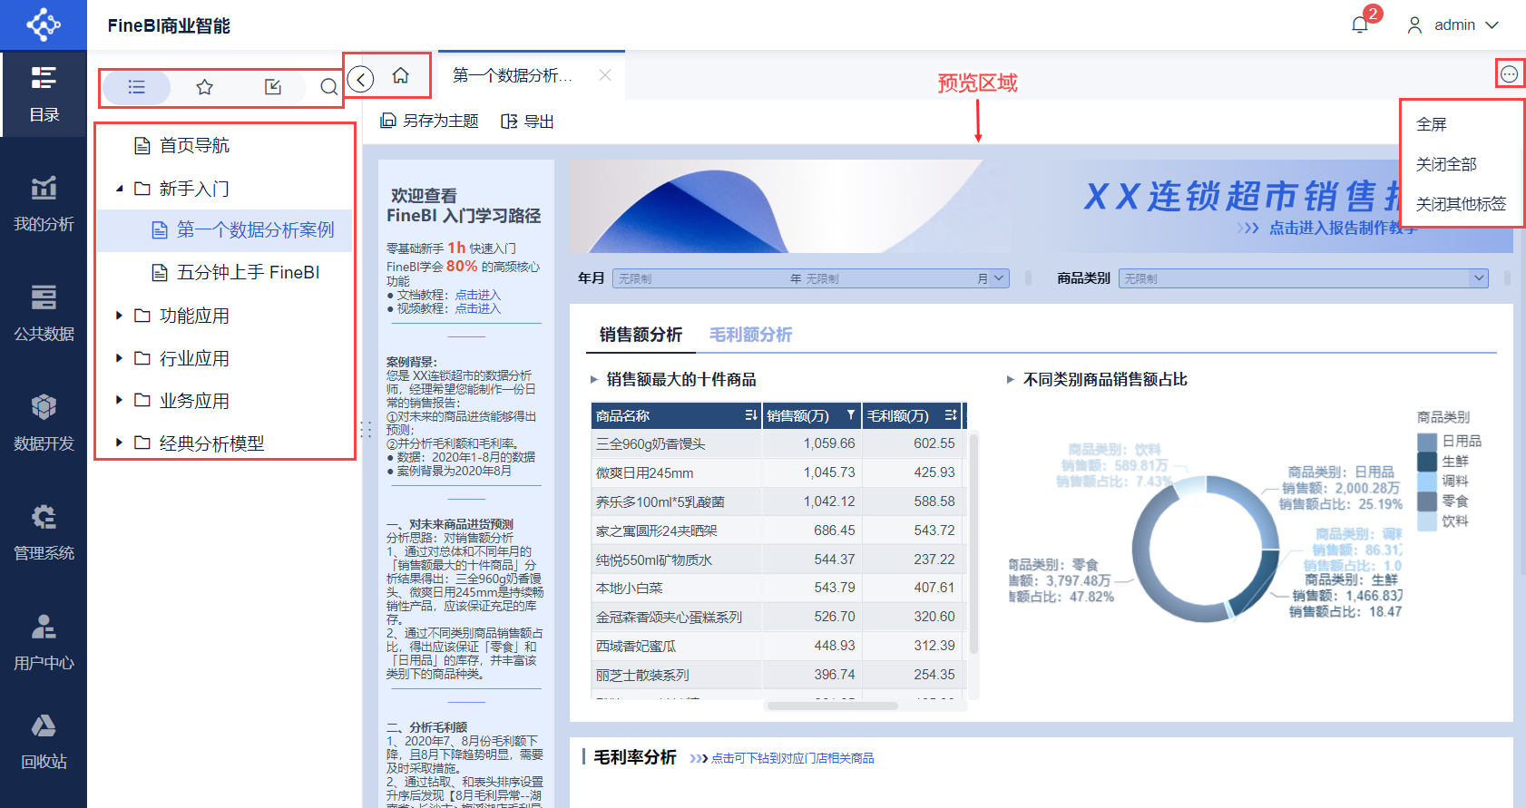
Task: Open the admin user dropdown
Action: point(1453,24)
